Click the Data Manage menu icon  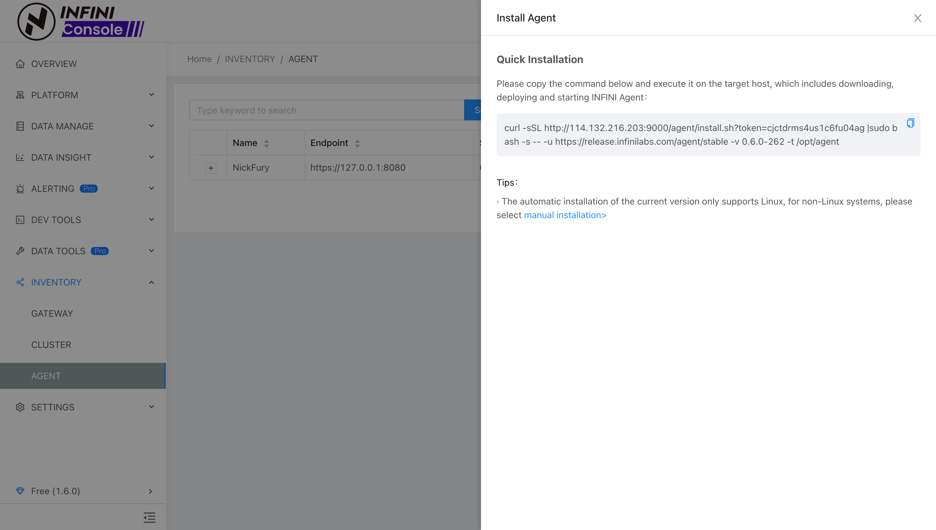pos(20,126)
